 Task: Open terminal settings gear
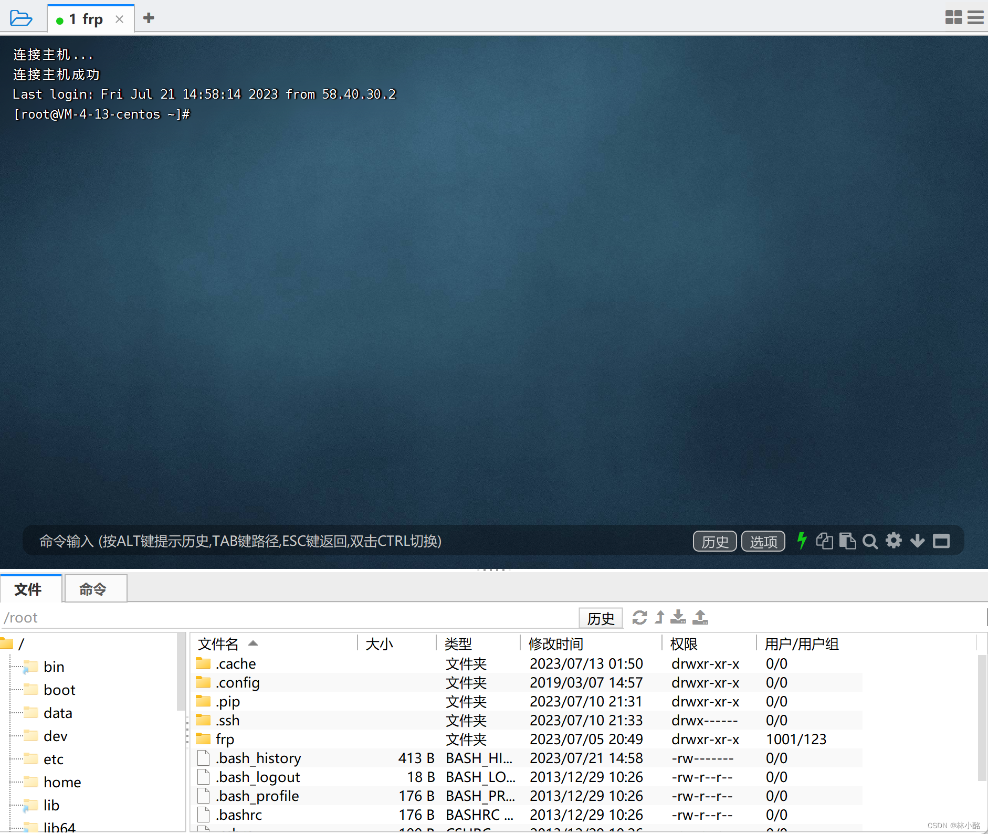pyautogui.click(x=894, y=541)
